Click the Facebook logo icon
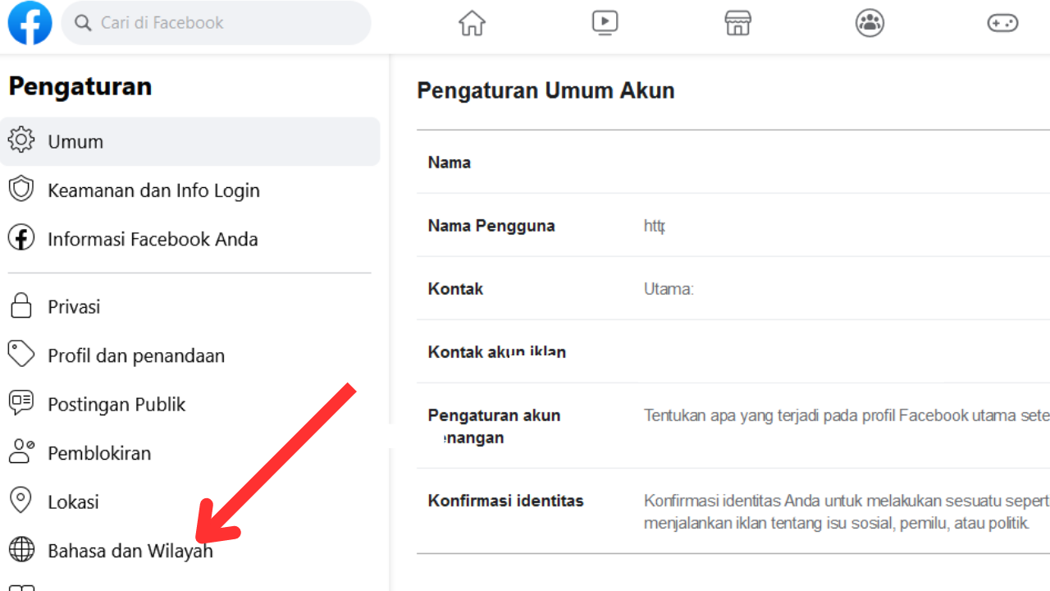 point(30,23)
